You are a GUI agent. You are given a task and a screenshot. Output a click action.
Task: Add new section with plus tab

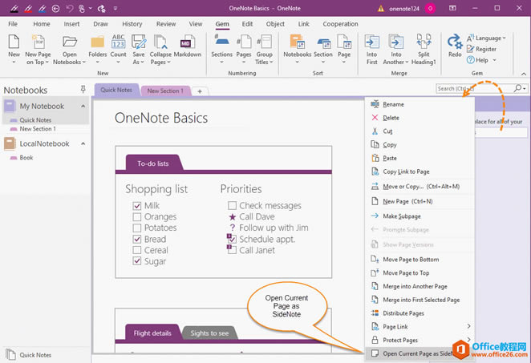click(200, 91)
